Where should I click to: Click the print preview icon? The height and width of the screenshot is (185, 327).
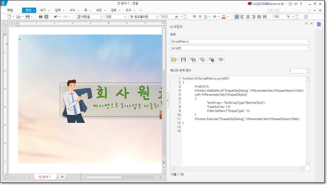pos(46,17)
